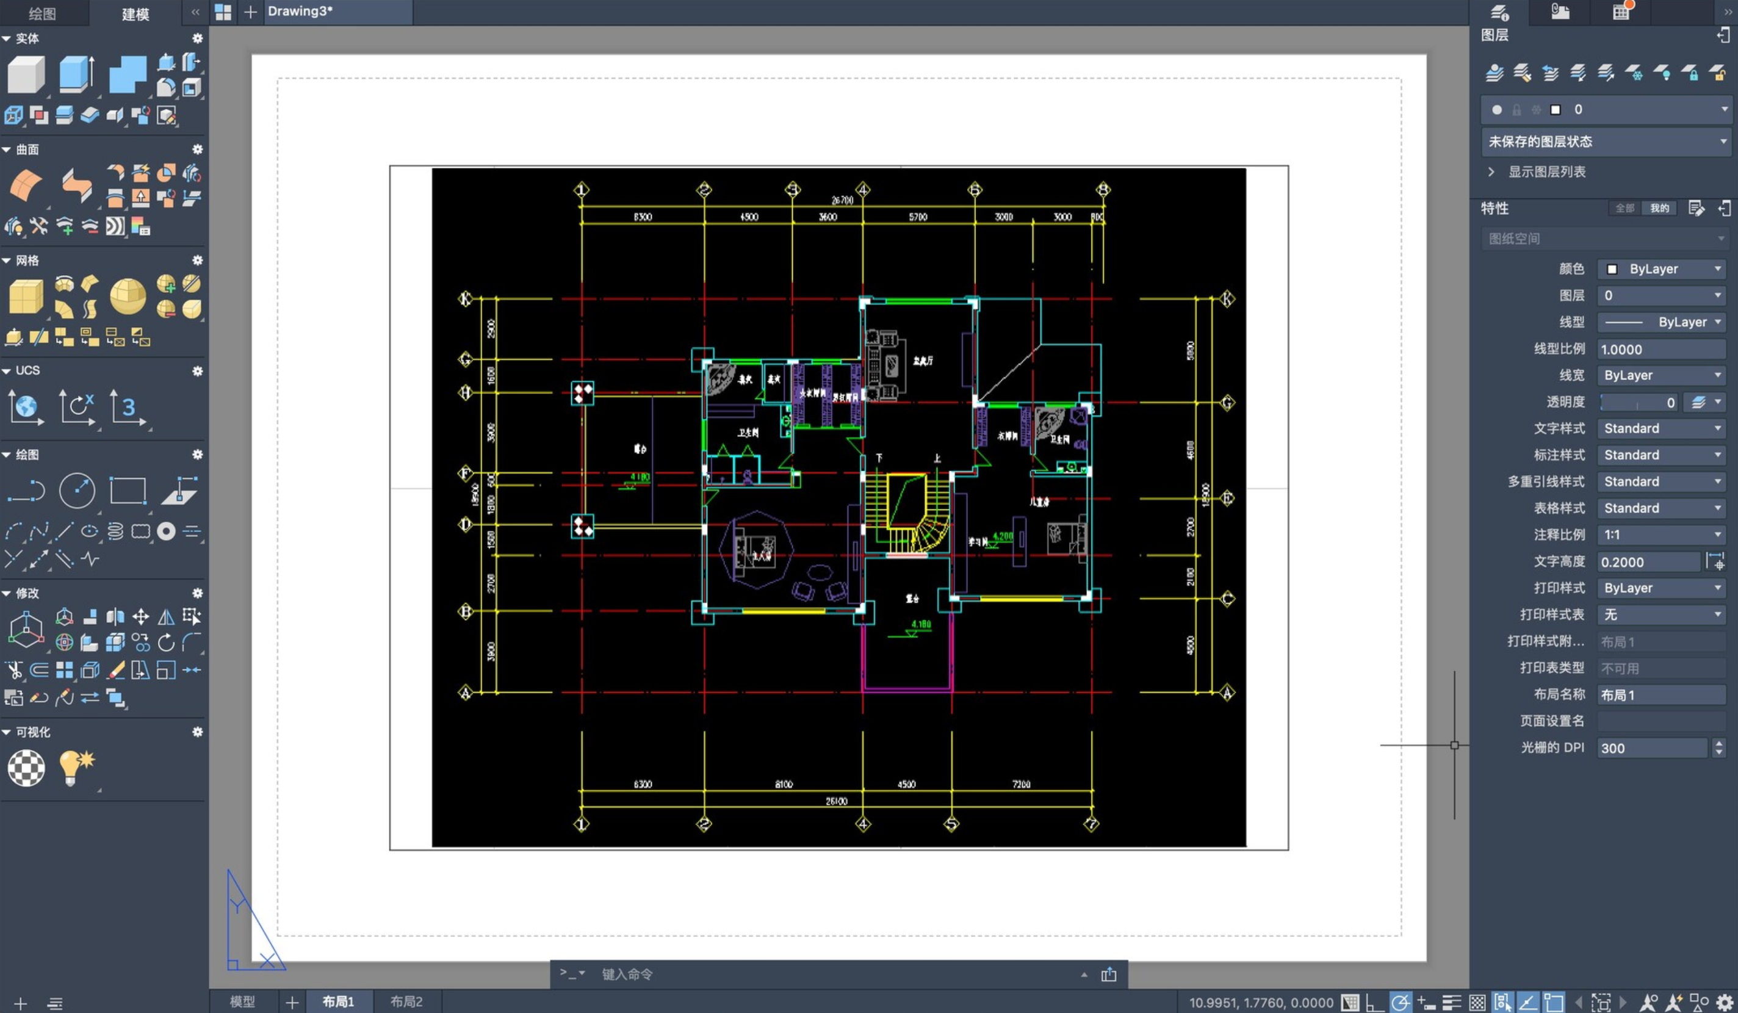Select the Rotate modify tool

(x=166, y=643)
